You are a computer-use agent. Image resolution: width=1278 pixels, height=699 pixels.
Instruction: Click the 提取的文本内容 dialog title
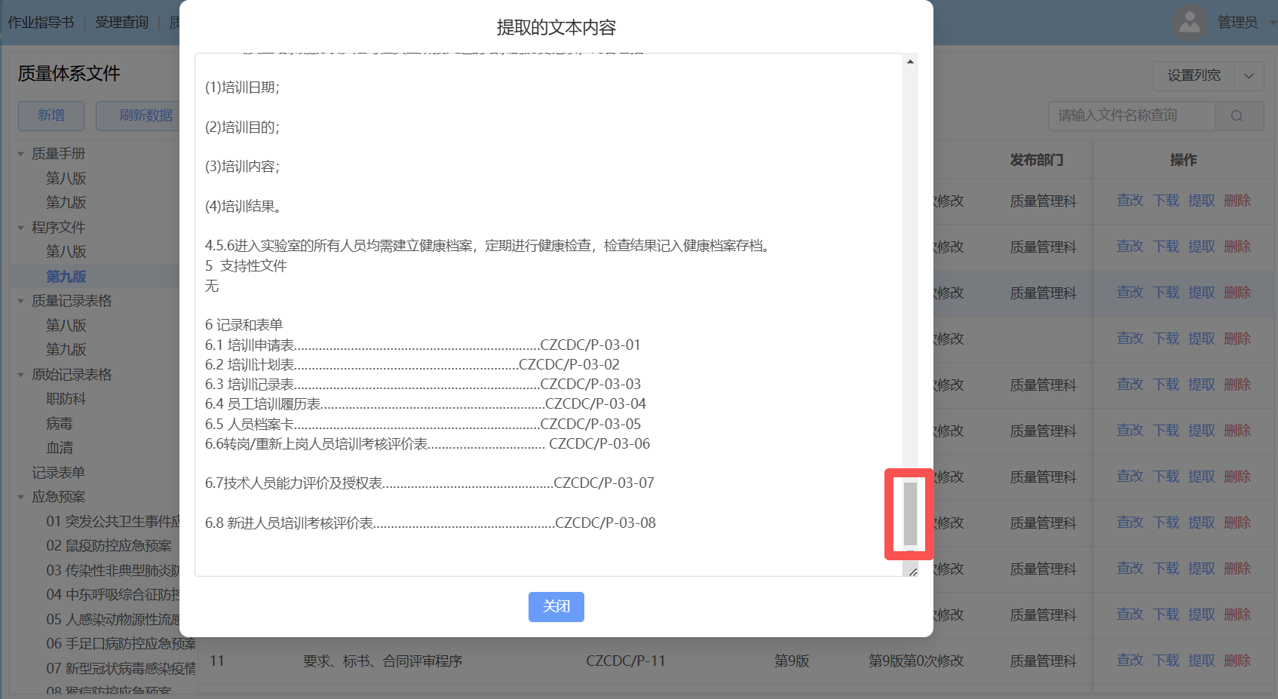[x=556, y=28]
